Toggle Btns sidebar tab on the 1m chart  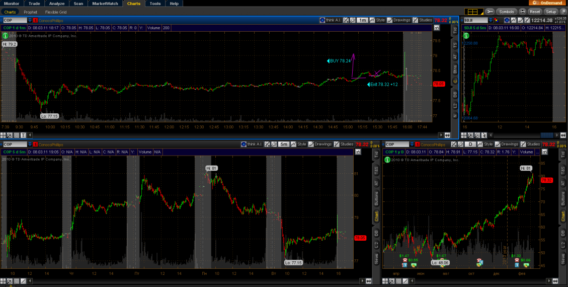[455, 68]
